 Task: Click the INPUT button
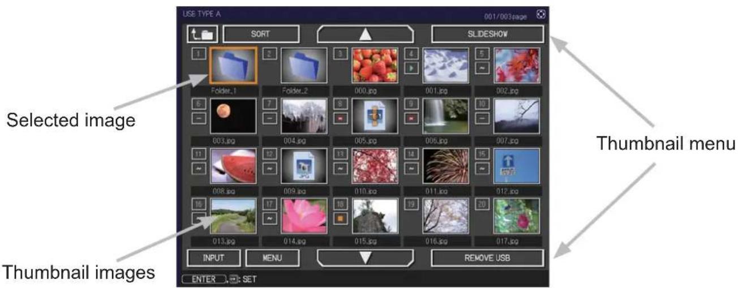tap(214, 258)
